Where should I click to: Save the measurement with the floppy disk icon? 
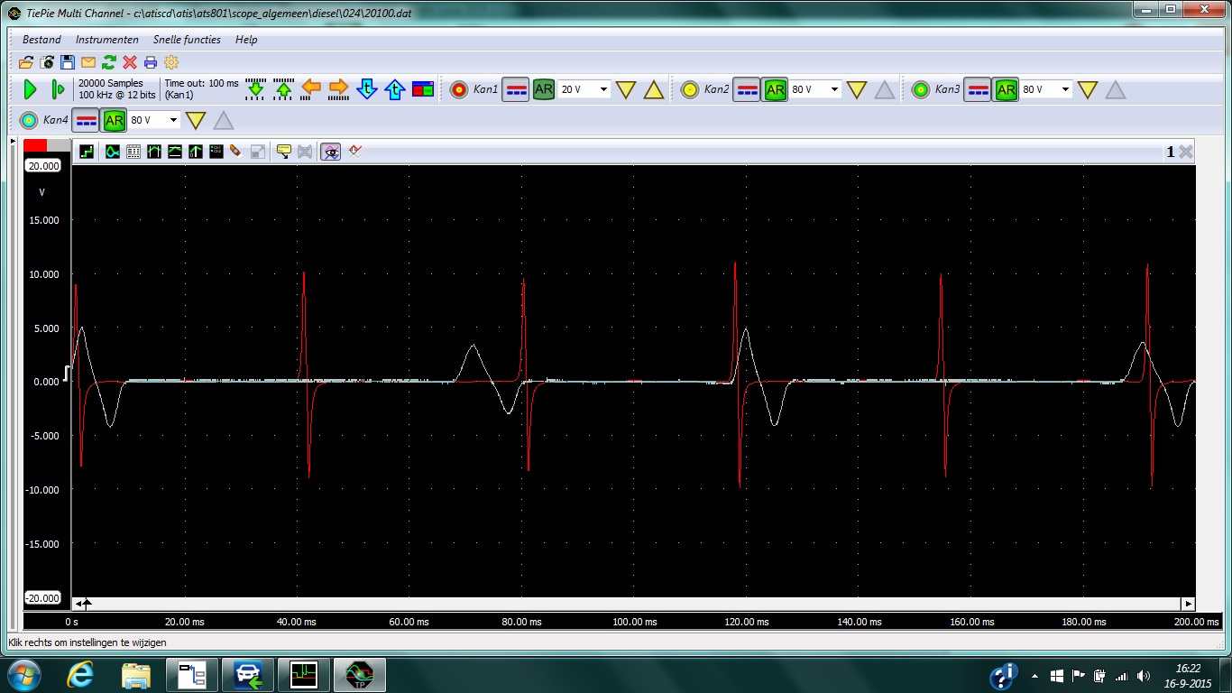click(x=68, y=62)
